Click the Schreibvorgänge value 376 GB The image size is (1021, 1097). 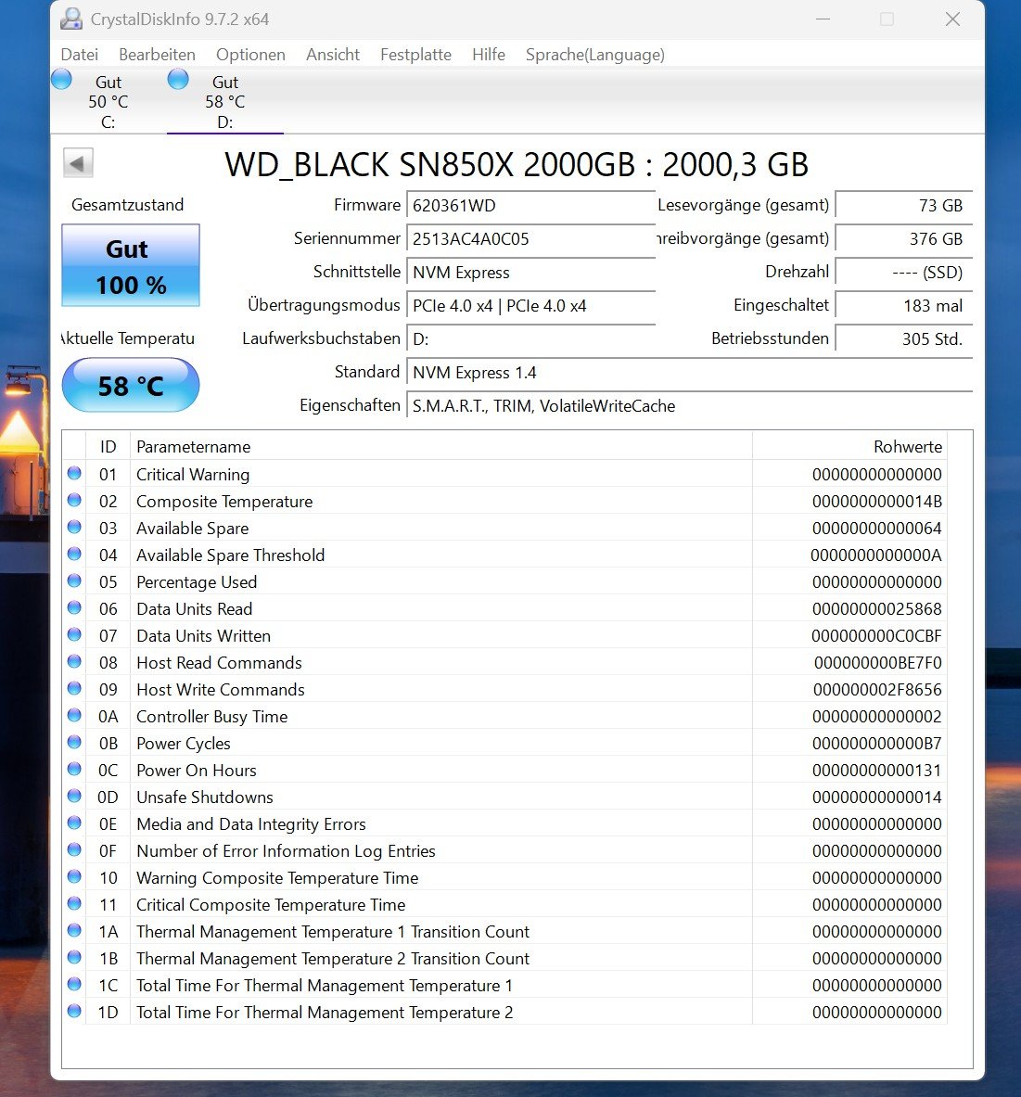(x=903, y=238)
